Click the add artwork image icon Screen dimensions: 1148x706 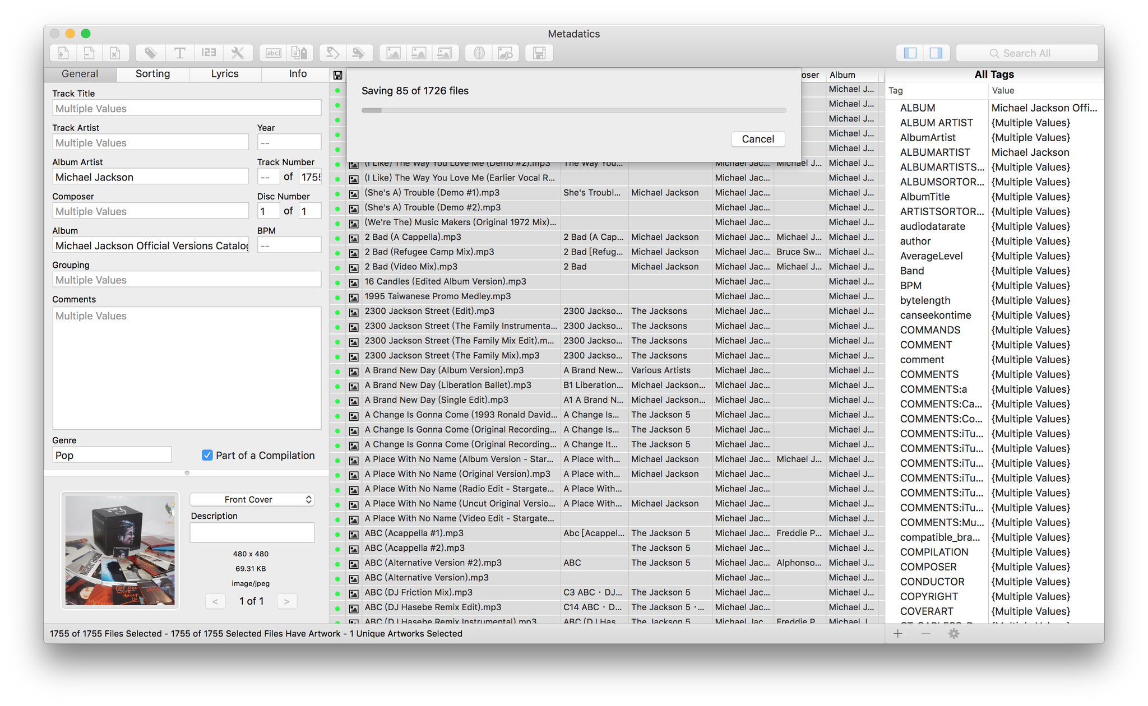pyautogui.click(x=394, y=53)
